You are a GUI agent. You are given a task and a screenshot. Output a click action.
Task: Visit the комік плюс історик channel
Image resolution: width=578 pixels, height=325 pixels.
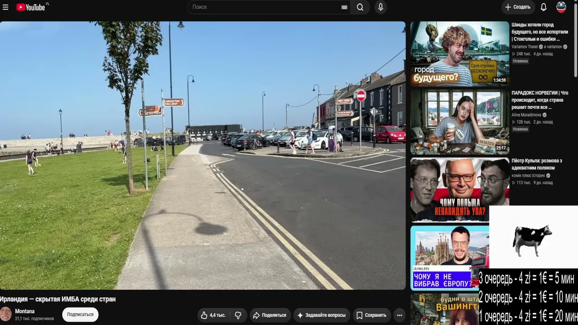click(x=528, y=176)
